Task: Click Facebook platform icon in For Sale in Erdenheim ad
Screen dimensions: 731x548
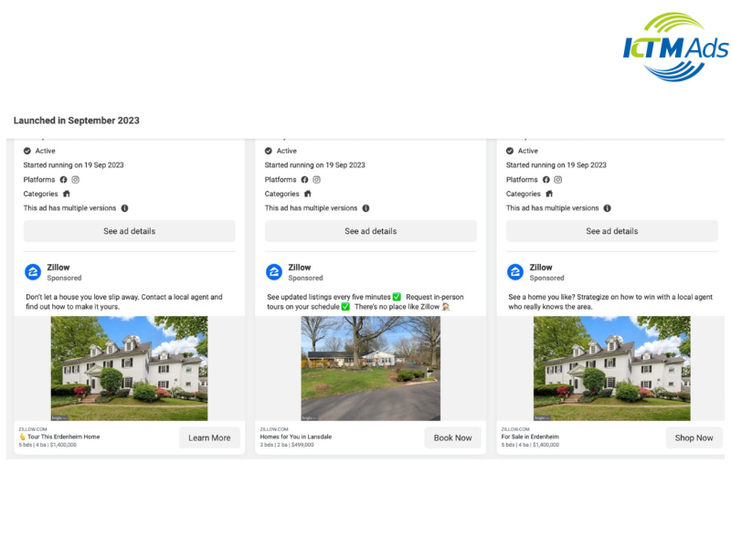Action: (546, 179)
